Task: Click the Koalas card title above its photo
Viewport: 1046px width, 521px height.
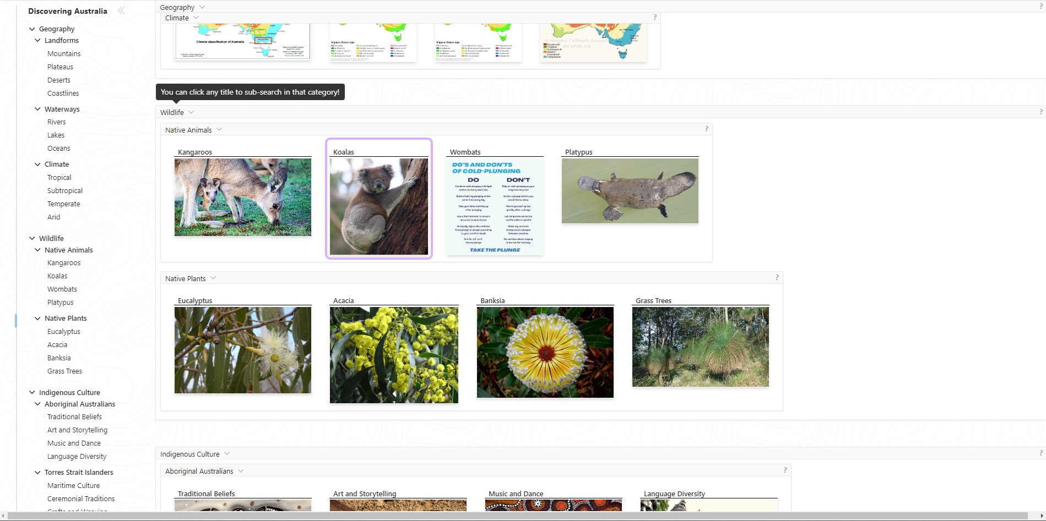Action: pyautogui.click(x=344, y=152)
